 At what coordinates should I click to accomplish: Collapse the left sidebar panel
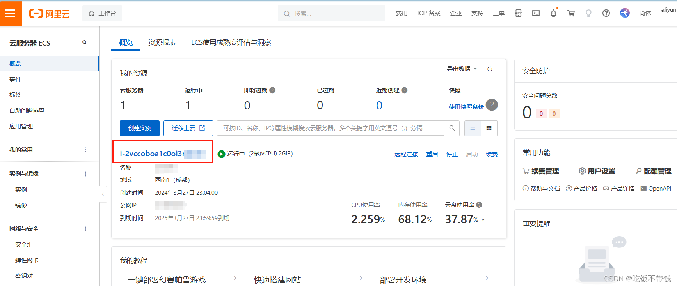pyautogui.click(x=103, y=194)
